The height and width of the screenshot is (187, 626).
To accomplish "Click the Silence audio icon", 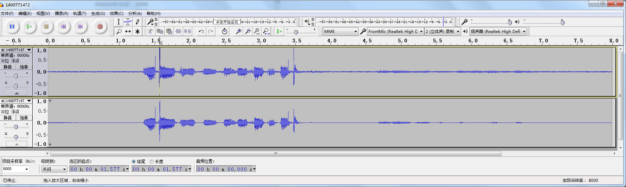I will tap(187, 32).
